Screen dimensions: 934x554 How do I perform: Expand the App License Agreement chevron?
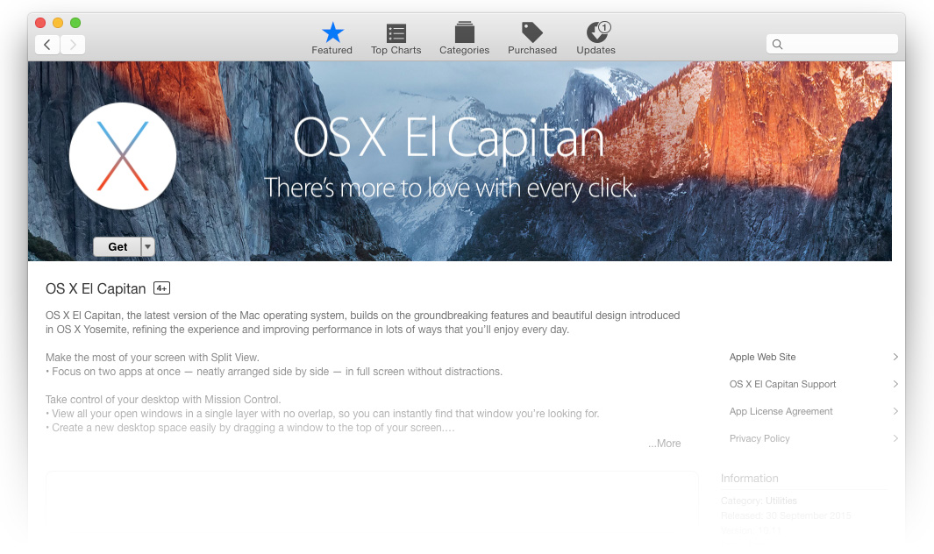click(895, 411)
